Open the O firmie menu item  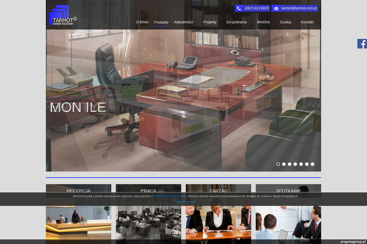coord(142,22)
